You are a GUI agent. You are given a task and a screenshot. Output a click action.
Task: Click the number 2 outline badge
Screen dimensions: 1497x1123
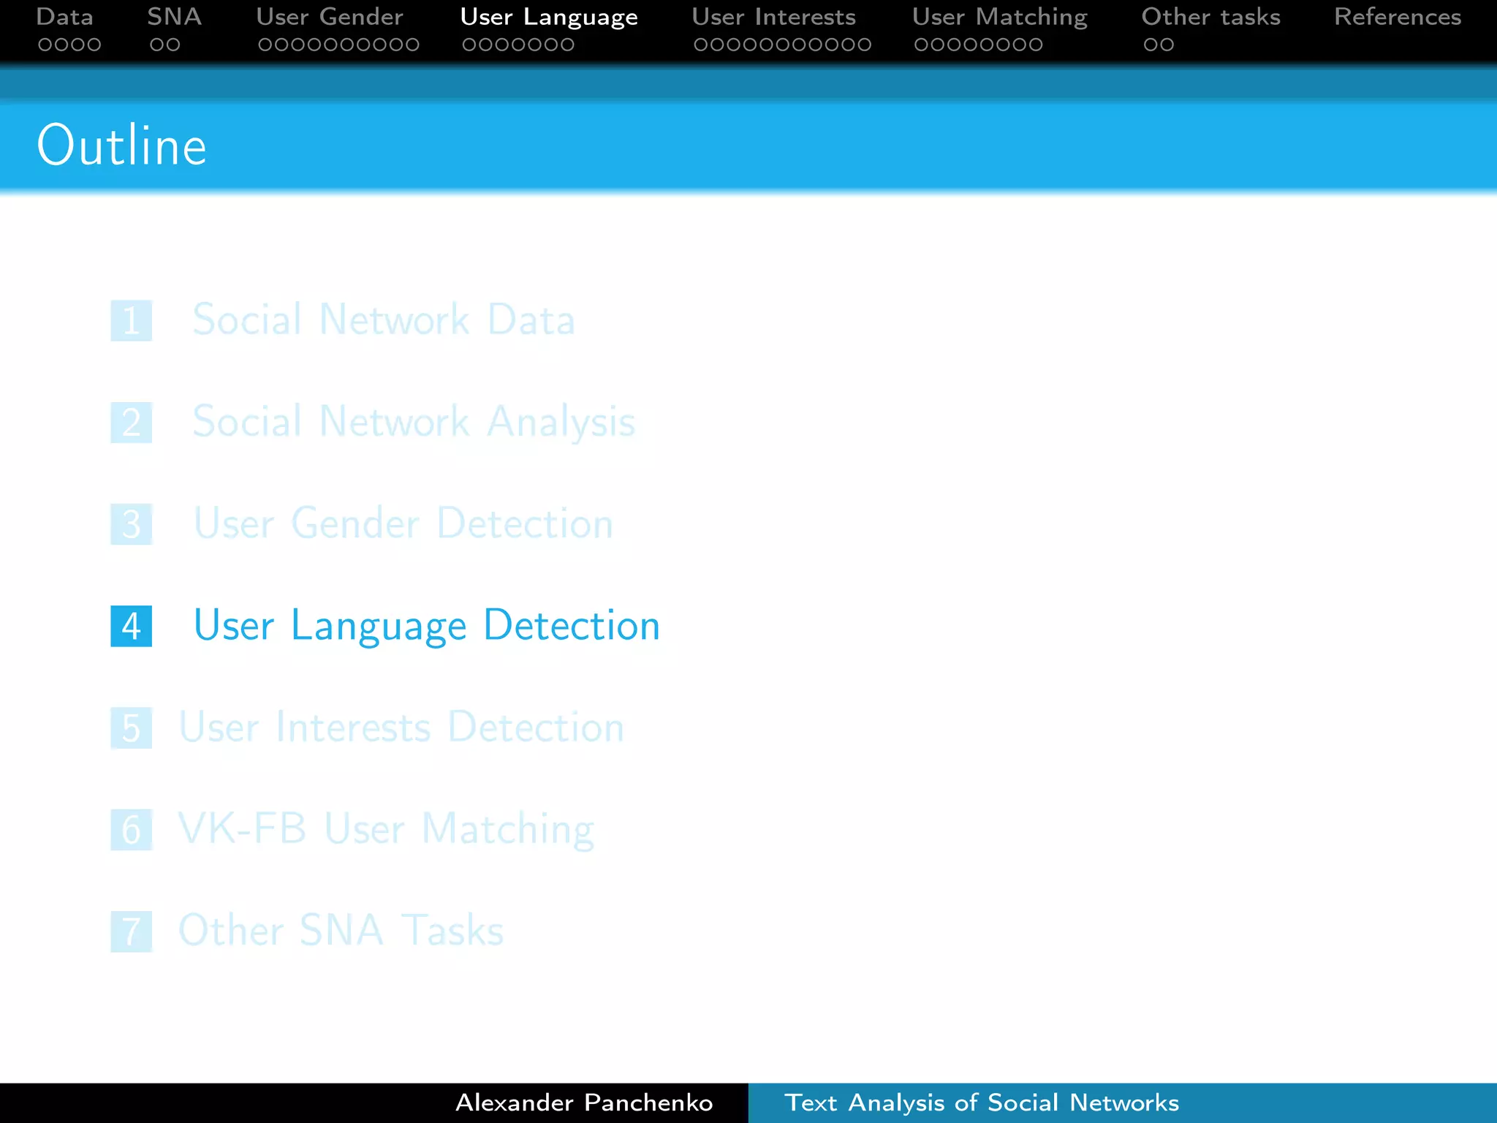[132, 423]
